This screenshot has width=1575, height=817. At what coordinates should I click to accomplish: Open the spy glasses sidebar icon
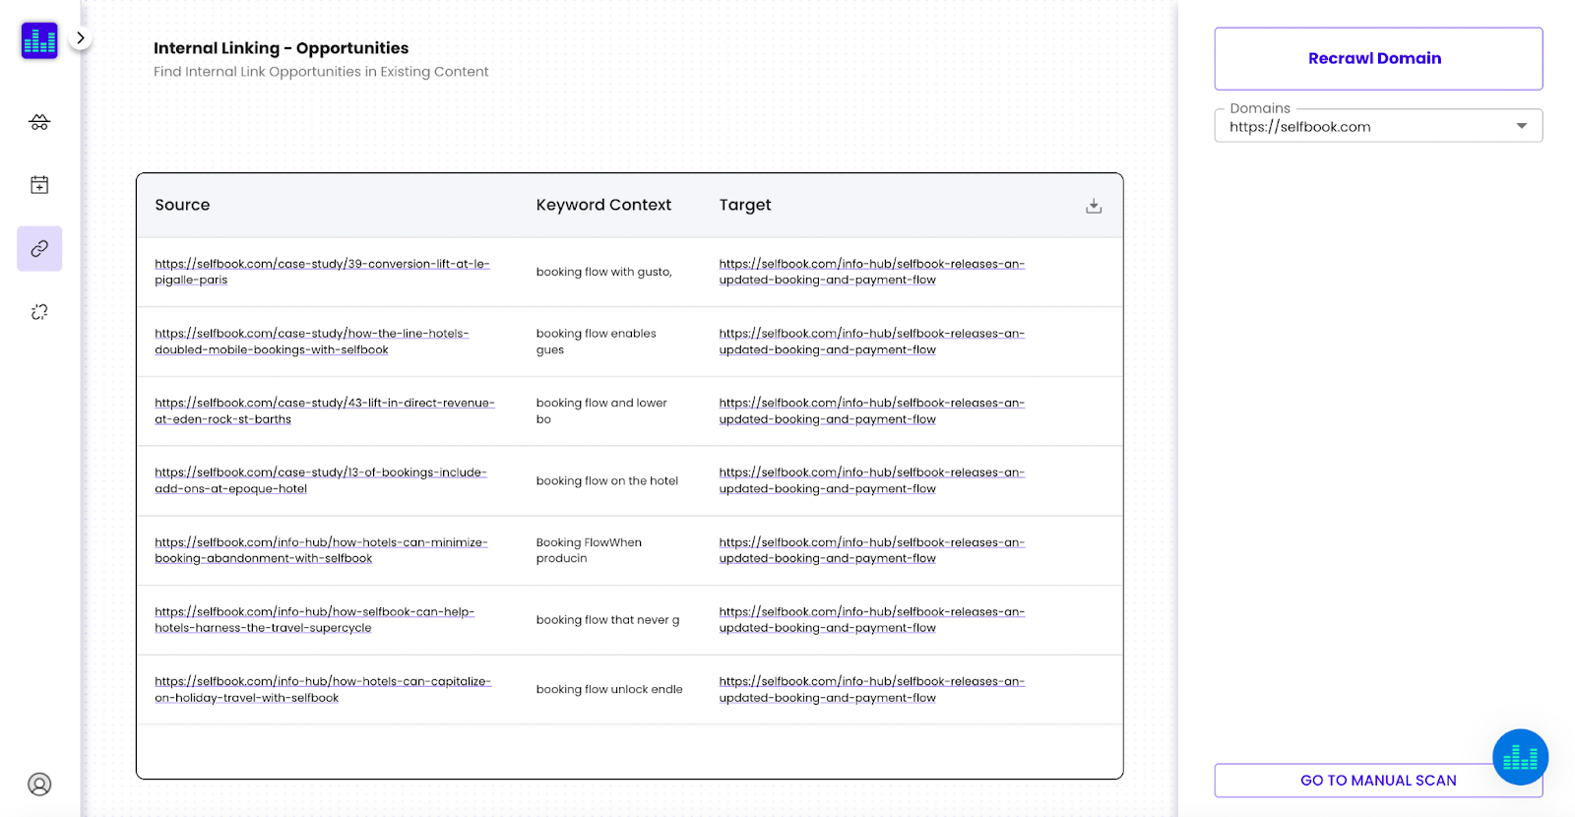[x=39, y=122]
